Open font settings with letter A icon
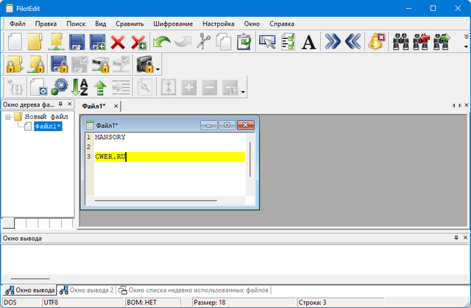This screenshot has width=471, height=308. [309, 42]
